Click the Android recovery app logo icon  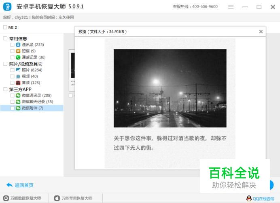pos(7,7)
